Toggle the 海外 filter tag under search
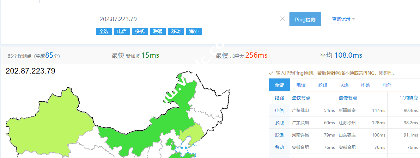Viewport: 420px width, 158px height. (x=194, y=31)
